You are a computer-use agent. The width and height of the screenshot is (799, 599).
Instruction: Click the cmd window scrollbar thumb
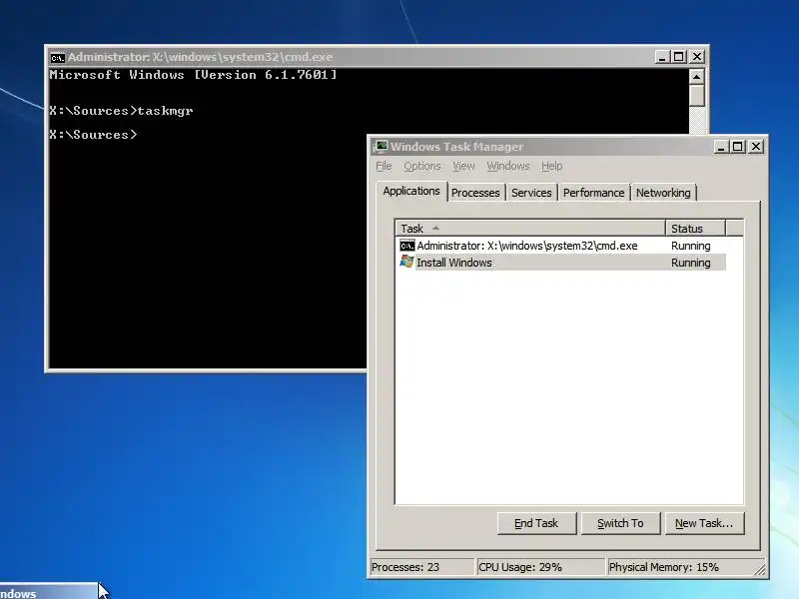[x=696, y=96]
